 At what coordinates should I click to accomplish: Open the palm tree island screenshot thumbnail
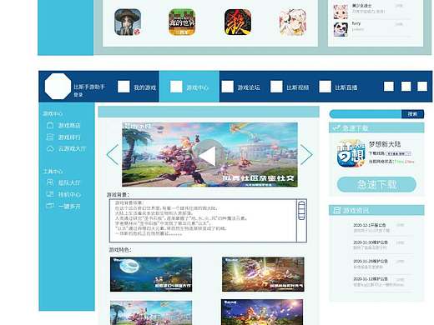coord(151,312)
